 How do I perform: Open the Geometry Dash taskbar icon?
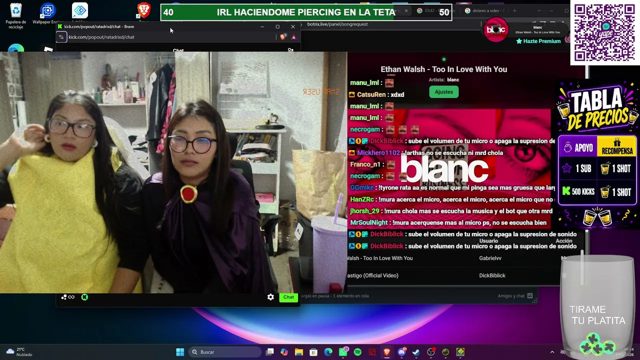[x=460, y=352]
